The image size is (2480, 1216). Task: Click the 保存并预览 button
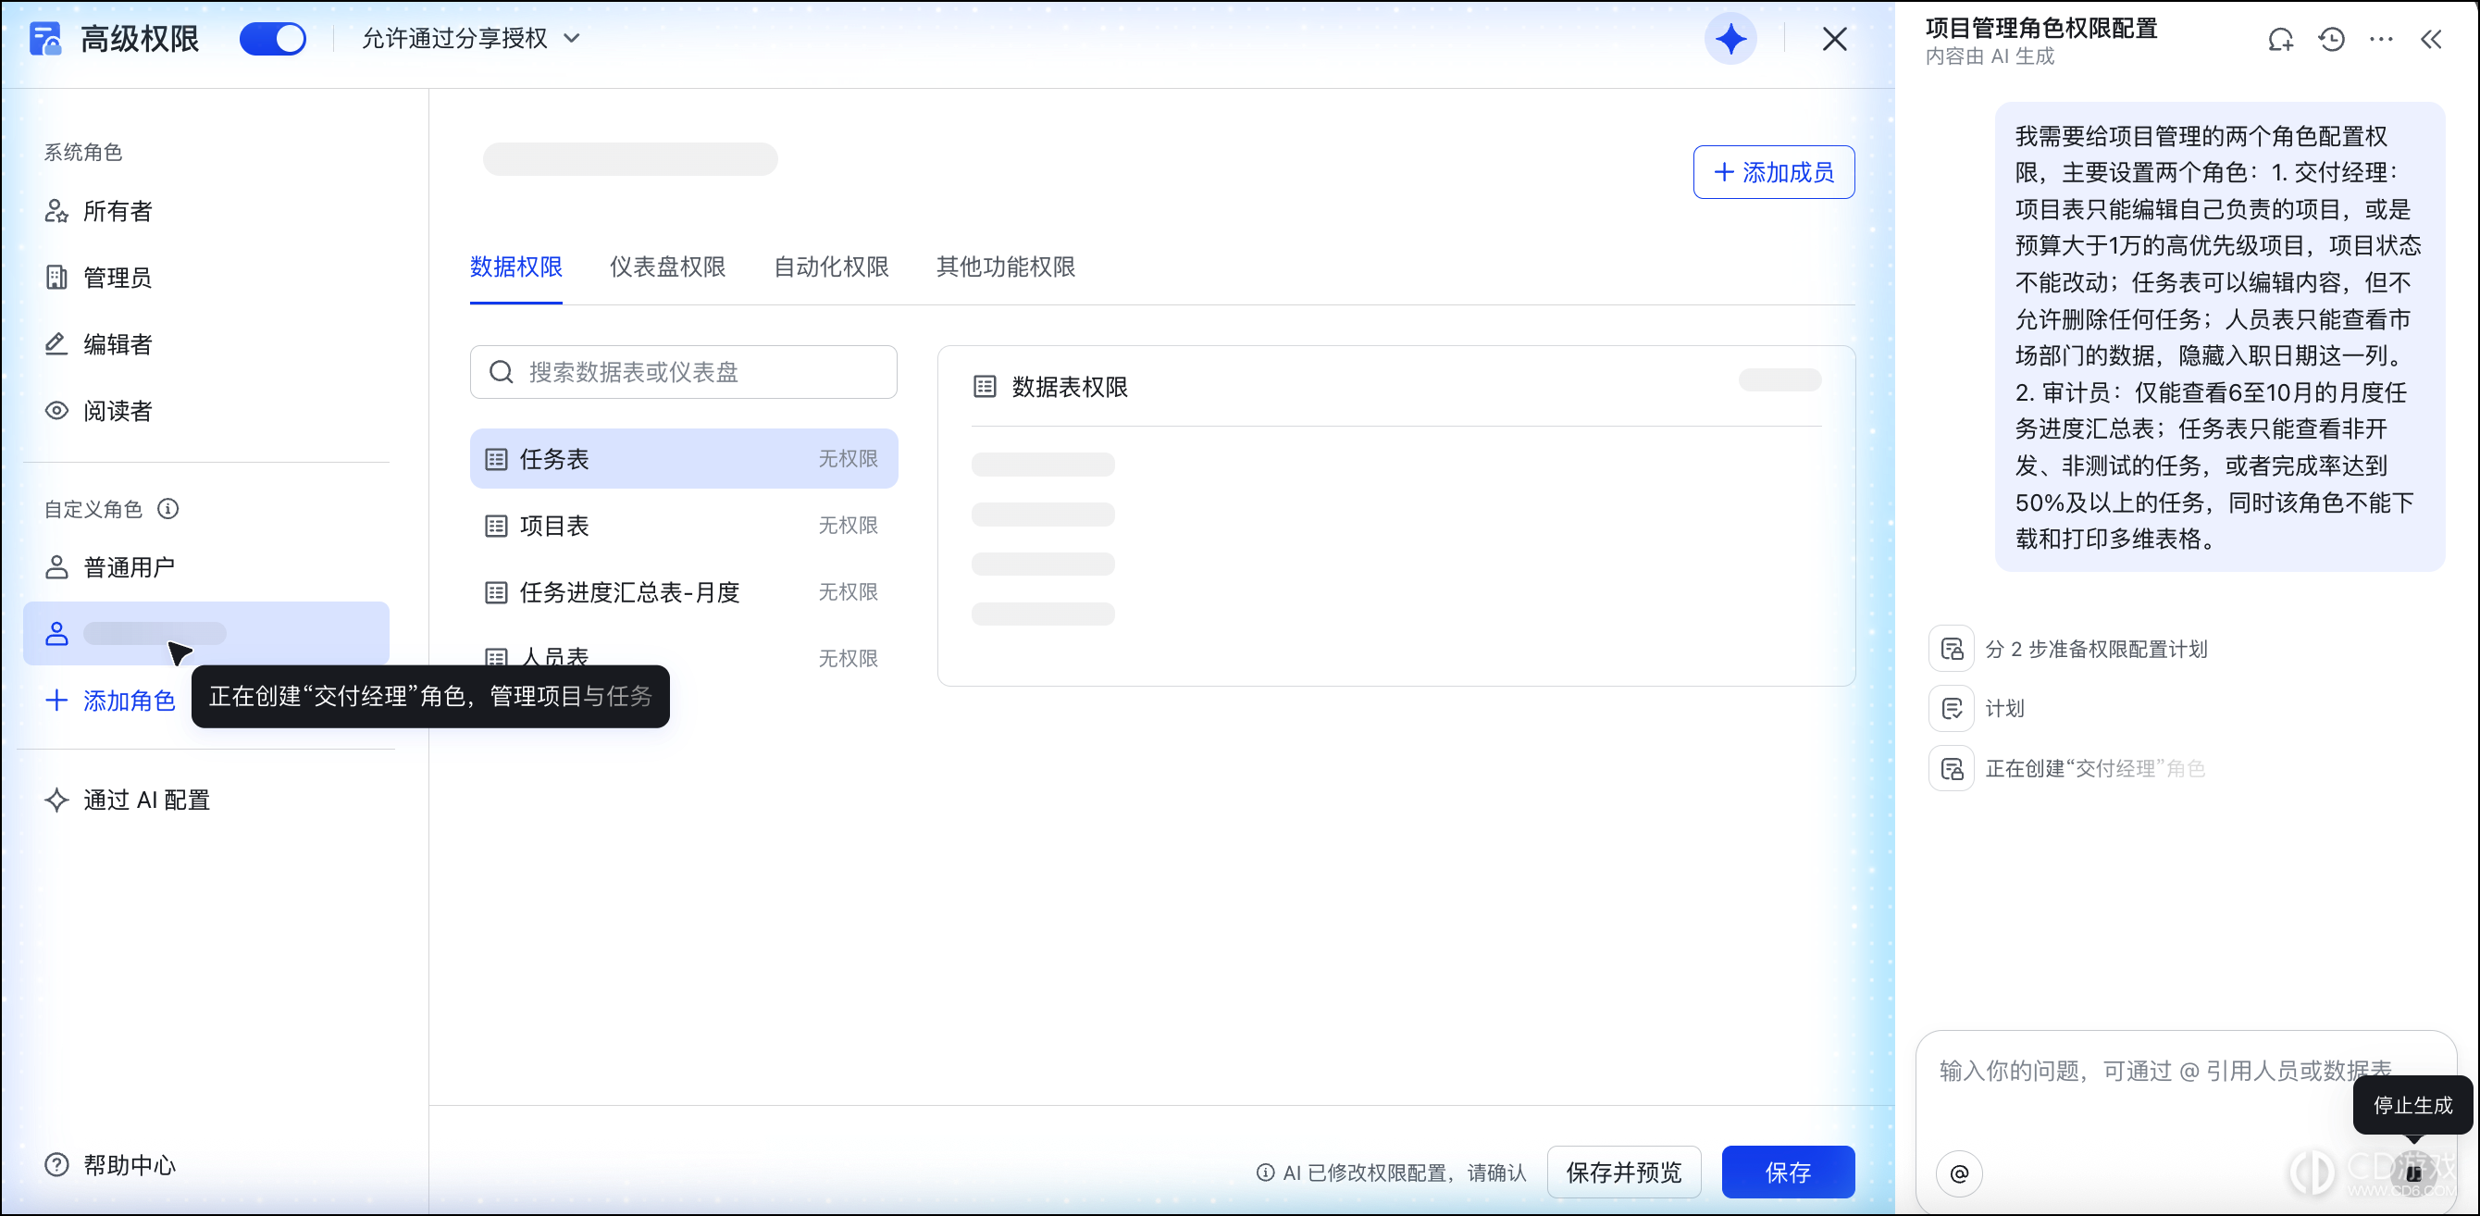point(1623,1172)
